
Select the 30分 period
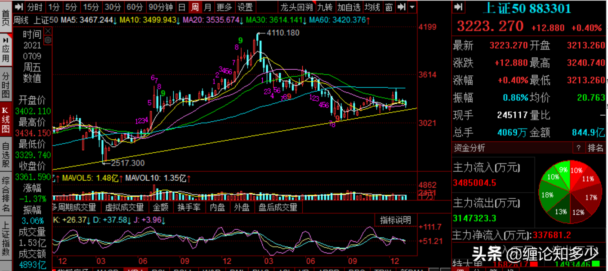[x=114, y=7]
